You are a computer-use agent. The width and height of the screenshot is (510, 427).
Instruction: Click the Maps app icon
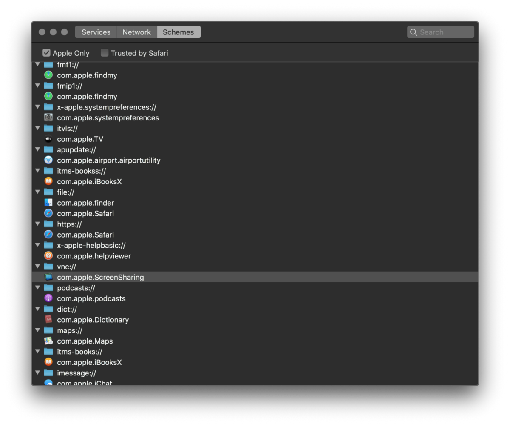pos(48,341)
